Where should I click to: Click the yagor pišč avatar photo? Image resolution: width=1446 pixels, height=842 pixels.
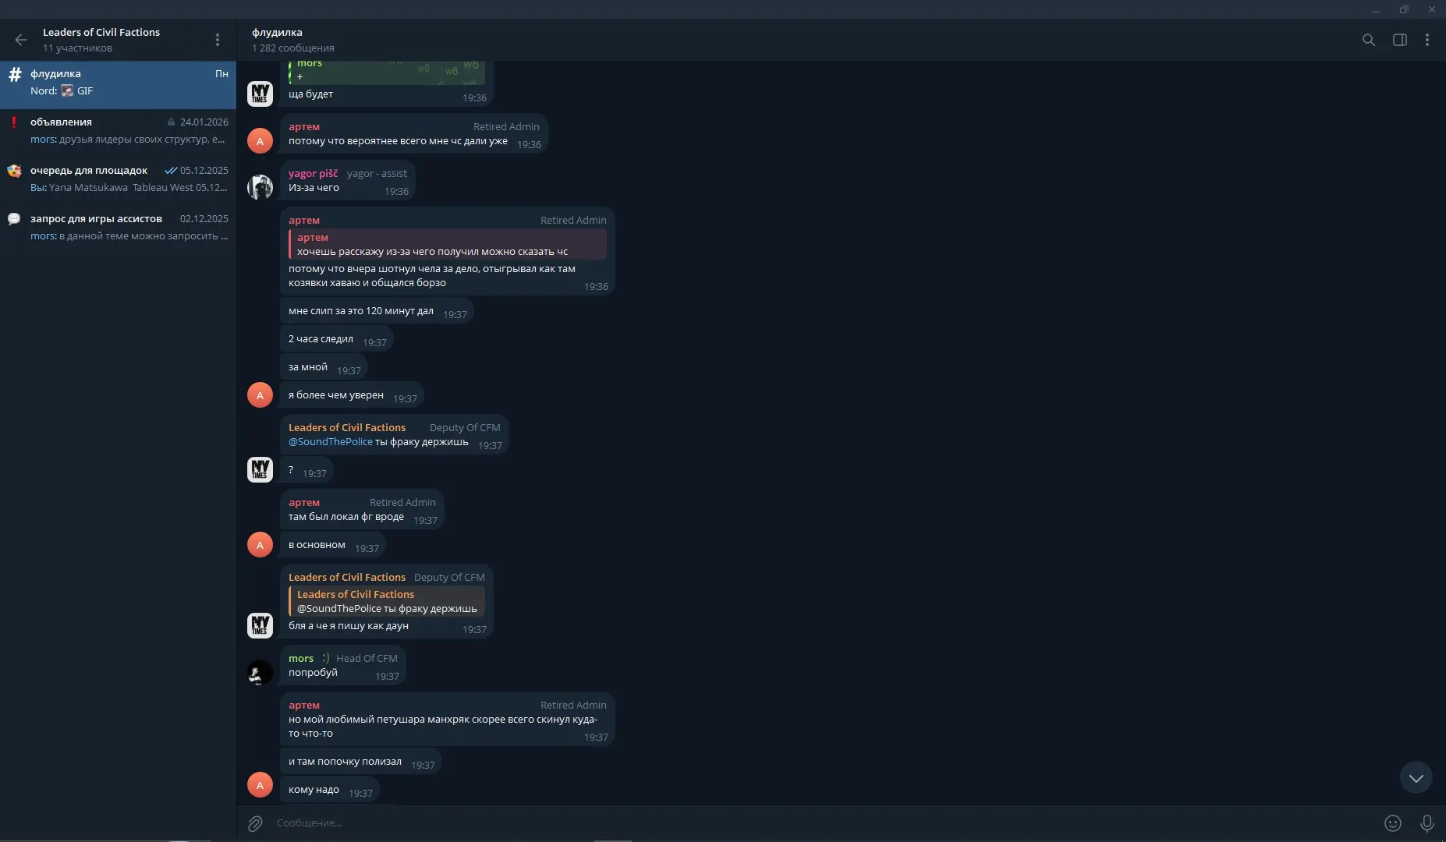[260, 187]
